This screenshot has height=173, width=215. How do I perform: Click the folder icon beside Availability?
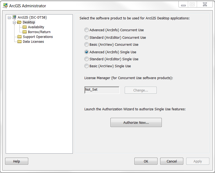click(24, 27)
